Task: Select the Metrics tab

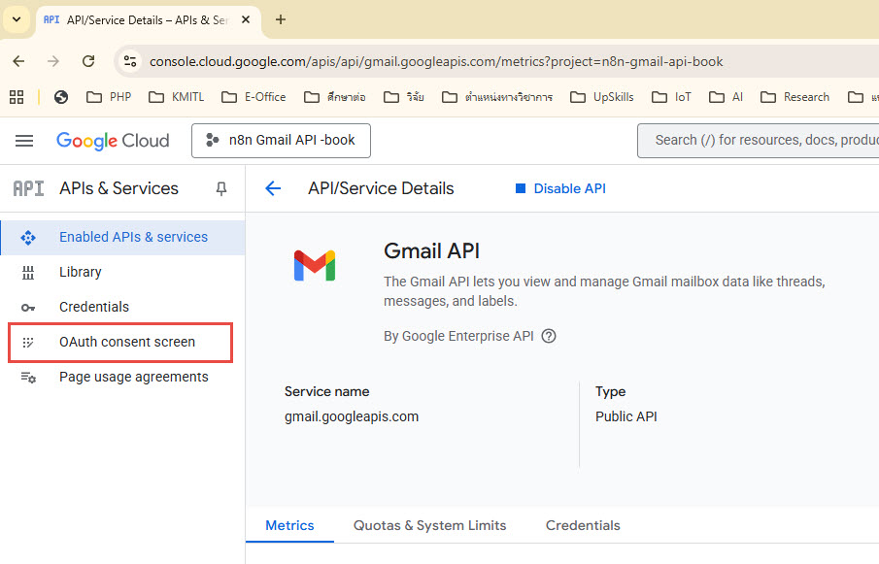Action: point(289,525)
